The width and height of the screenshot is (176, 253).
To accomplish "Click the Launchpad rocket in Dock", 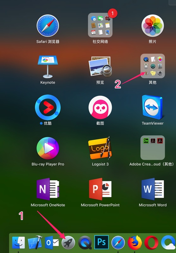I will coord(68,243).
